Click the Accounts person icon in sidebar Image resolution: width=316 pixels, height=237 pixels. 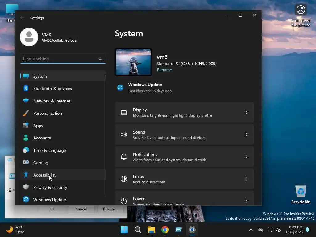tap(26, 138)
